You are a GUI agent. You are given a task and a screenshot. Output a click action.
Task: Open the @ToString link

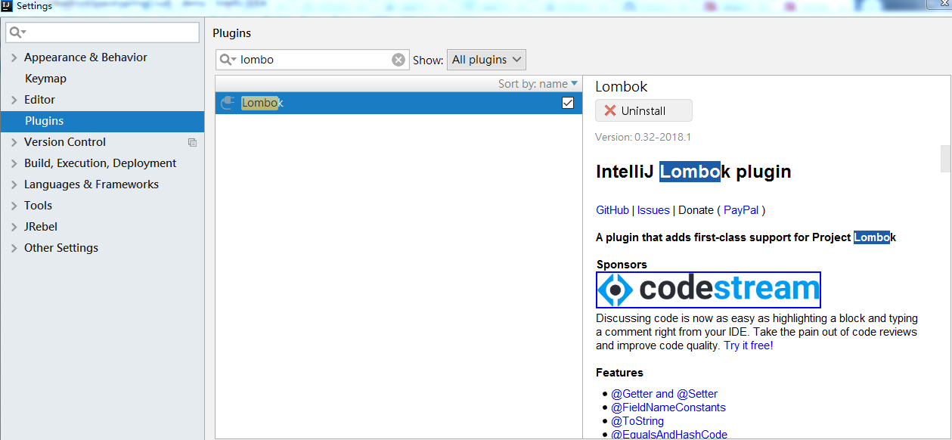637,421
